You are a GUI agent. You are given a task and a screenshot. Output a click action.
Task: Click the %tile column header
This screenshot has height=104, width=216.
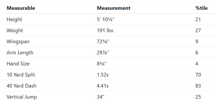[x=201, y=8]
